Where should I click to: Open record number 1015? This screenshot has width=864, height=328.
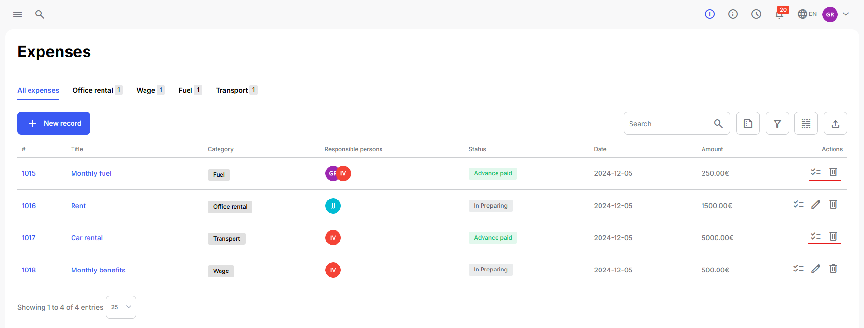coord(29,173)
